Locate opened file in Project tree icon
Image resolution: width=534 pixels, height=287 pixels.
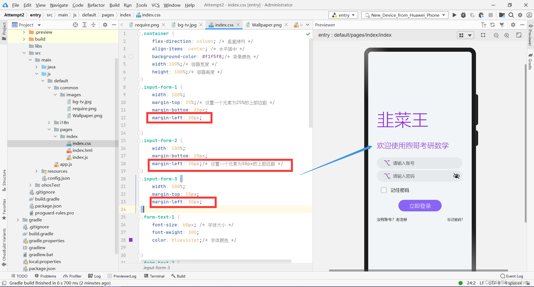[x=75, y=25]
